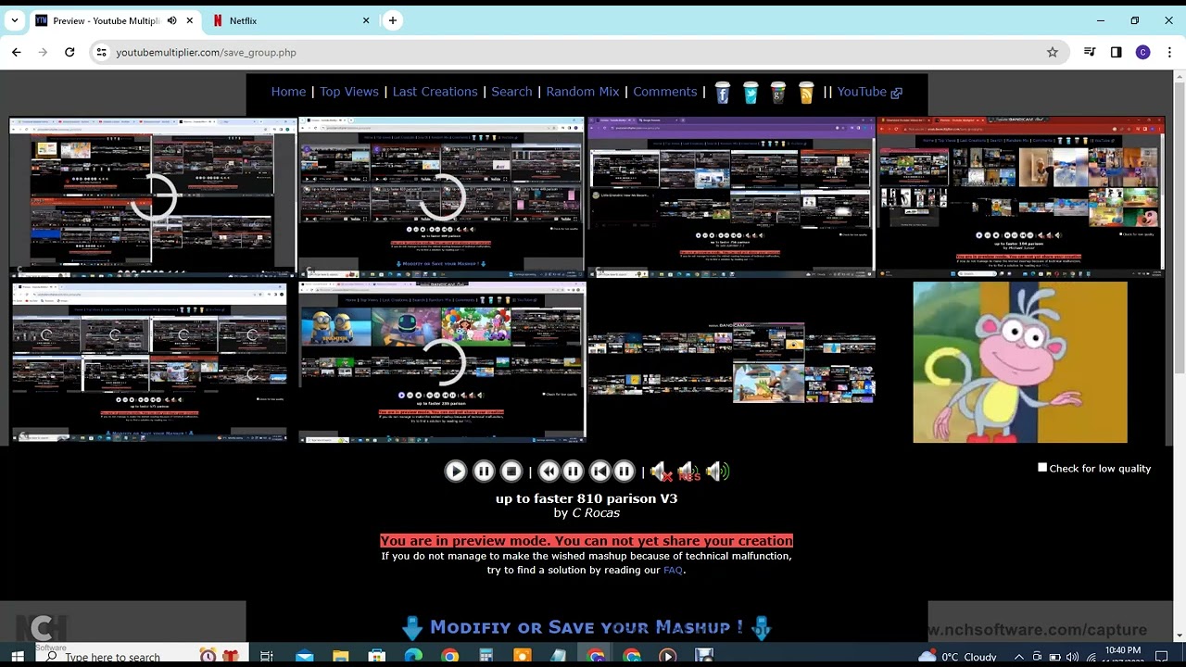Open the Twitter cup icon
This screenshot has height=667, width=1186.
point(751,93)
